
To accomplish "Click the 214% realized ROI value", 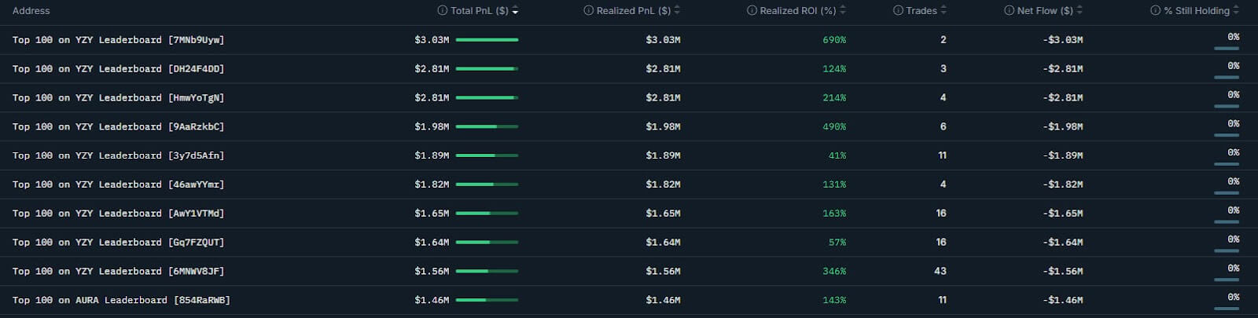I will pyautogui.click(x=834, y=98).
